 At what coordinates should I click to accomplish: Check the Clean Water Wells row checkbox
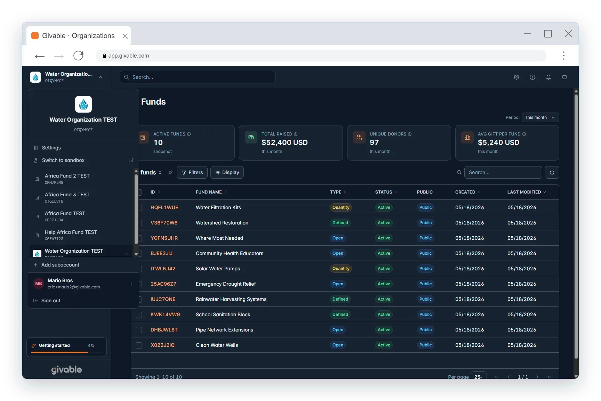point(139,345)
